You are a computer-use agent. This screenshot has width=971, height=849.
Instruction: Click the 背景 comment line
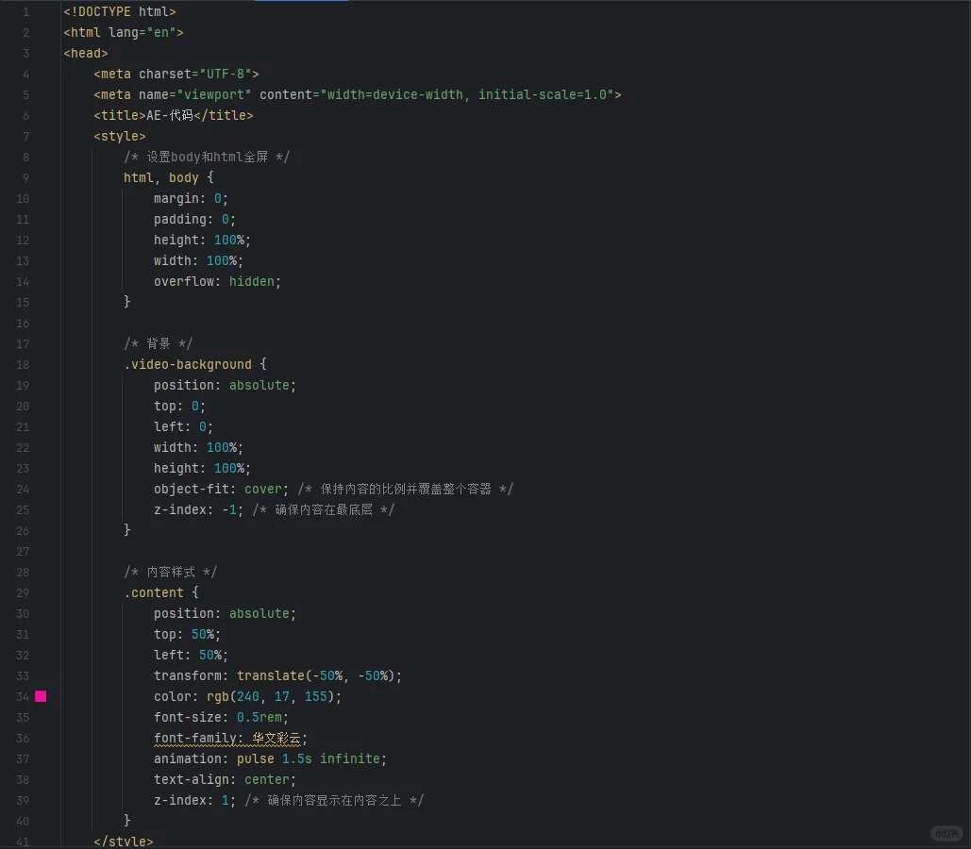(159, 343)
